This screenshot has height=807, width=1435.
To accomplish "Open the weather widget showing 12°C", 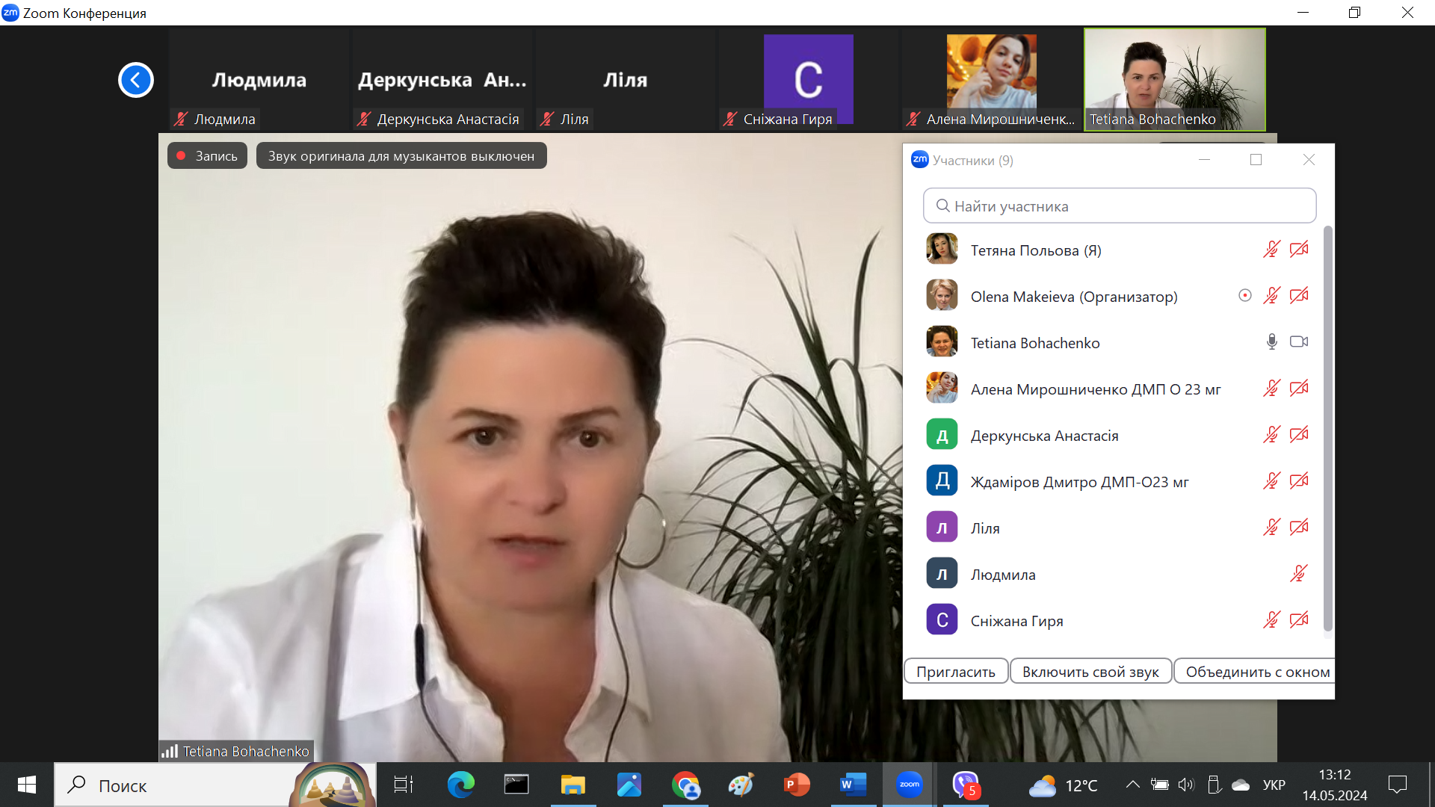I will click(1063, 785).
